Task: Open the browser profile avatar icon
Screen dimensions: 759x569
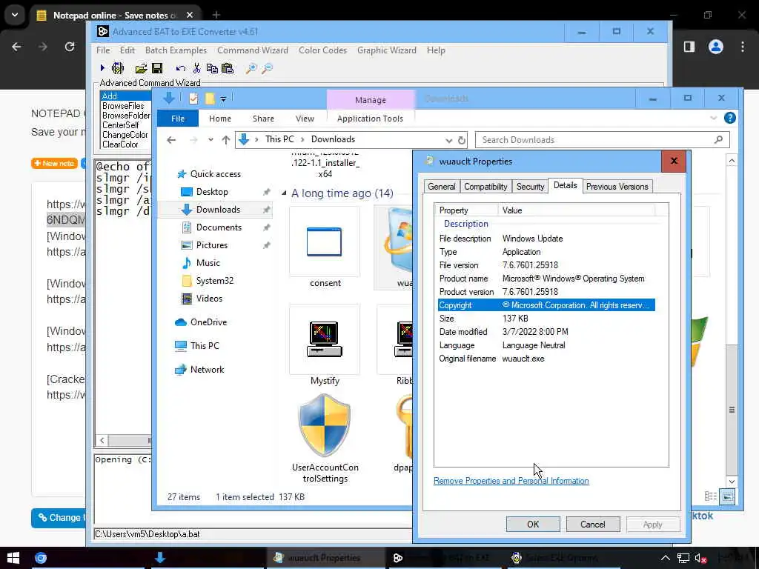Action: coord(715,47)
